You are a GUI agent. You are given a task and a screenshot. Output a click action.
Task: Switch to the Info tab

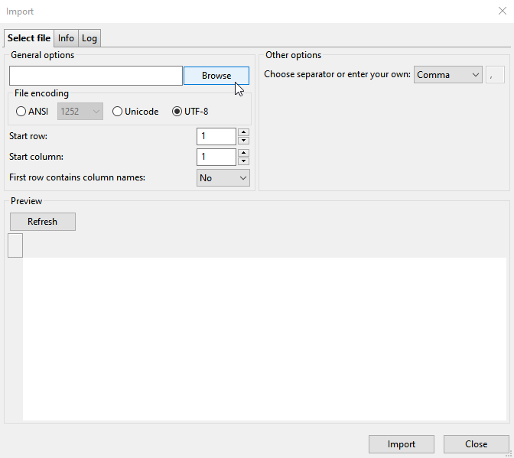(x=67, y=38)
